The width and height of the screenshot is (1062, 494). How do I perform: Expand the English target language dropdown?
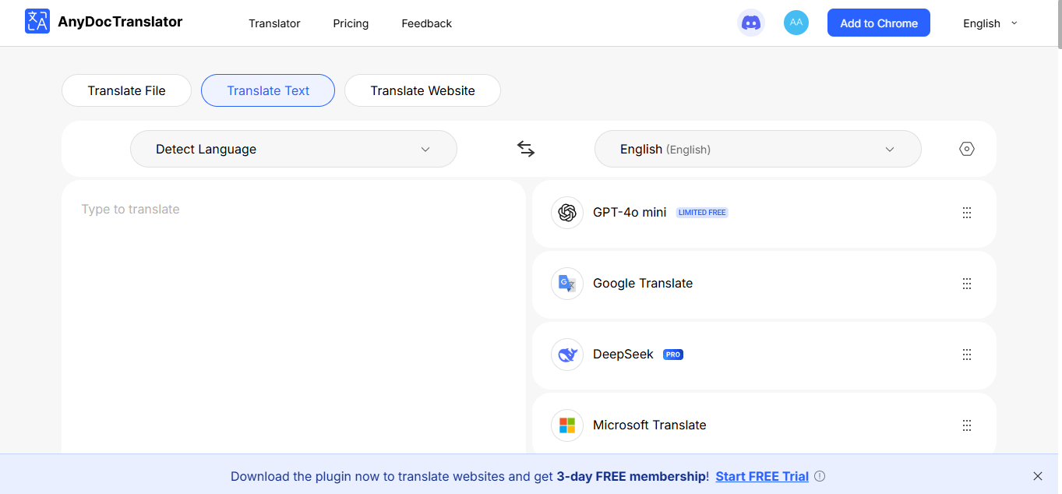(757, 149)
